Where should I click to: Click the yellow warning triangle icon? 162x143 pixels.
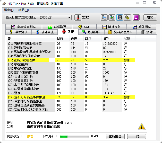point(142,127)
